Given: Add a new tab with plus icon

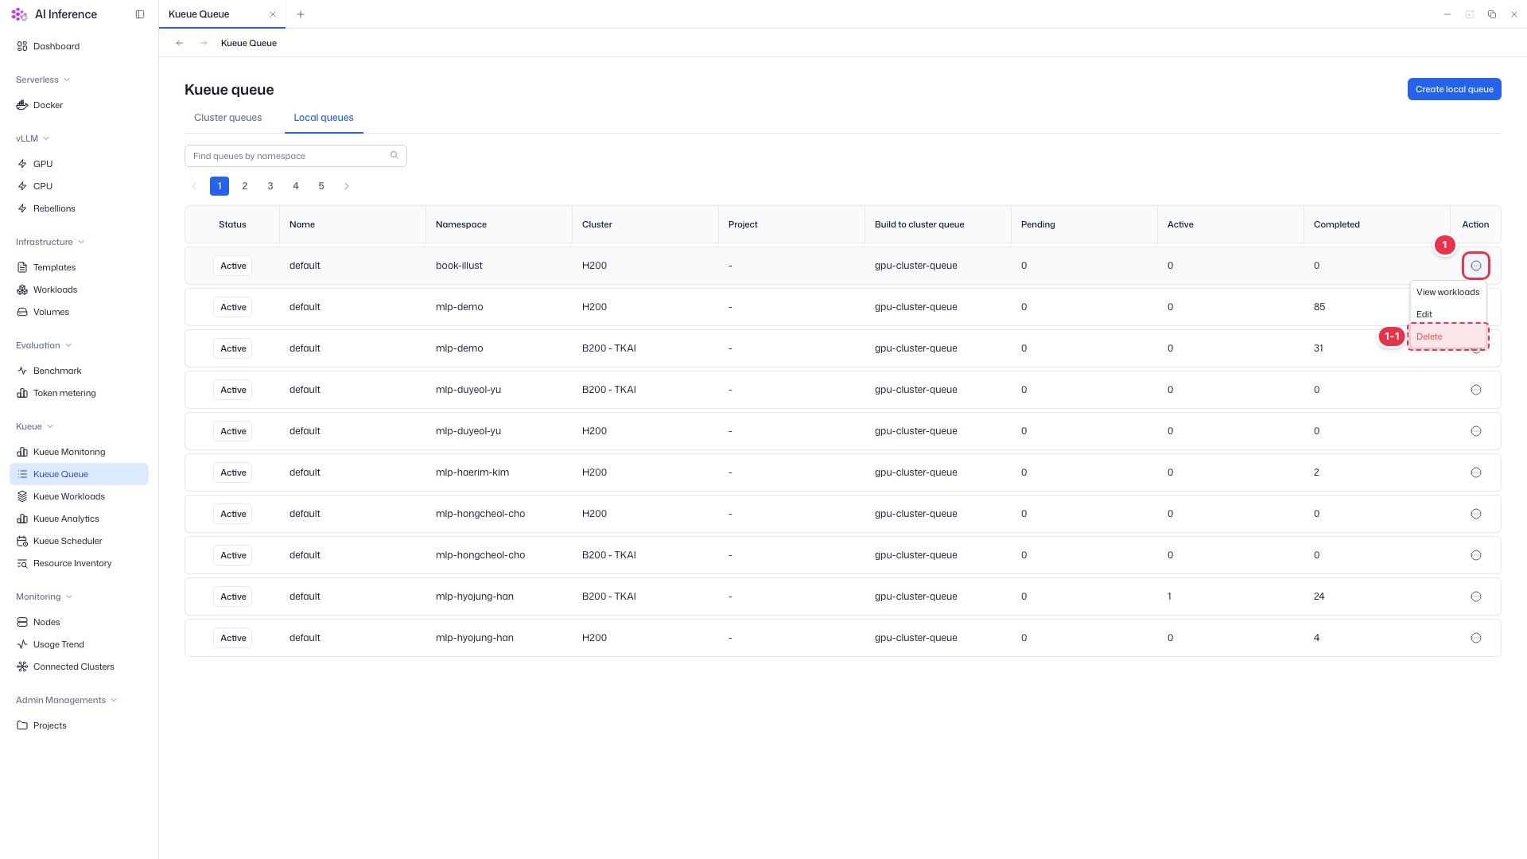Looking at the screenshot, I should [301, 14].
